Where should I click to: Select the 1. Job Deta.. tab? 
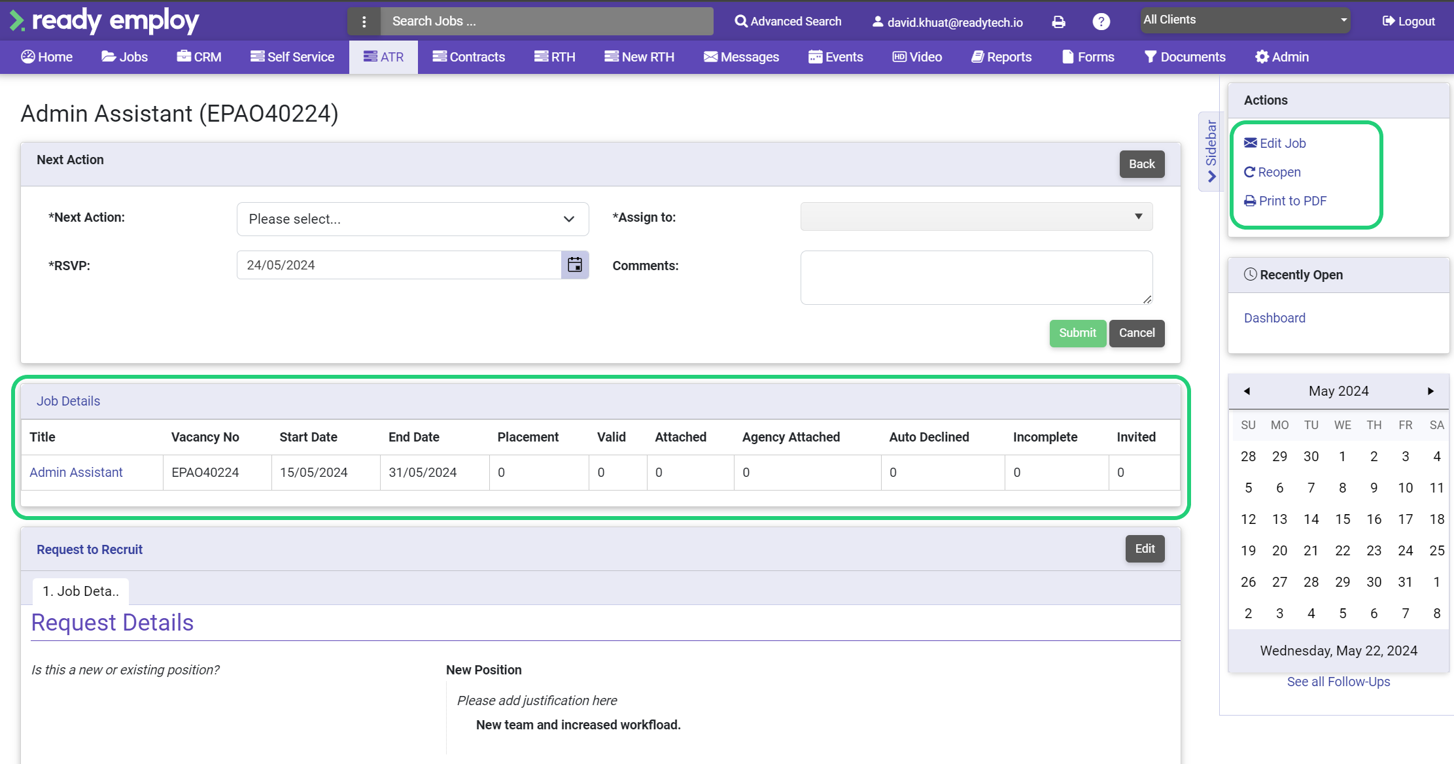coord(81,591)
